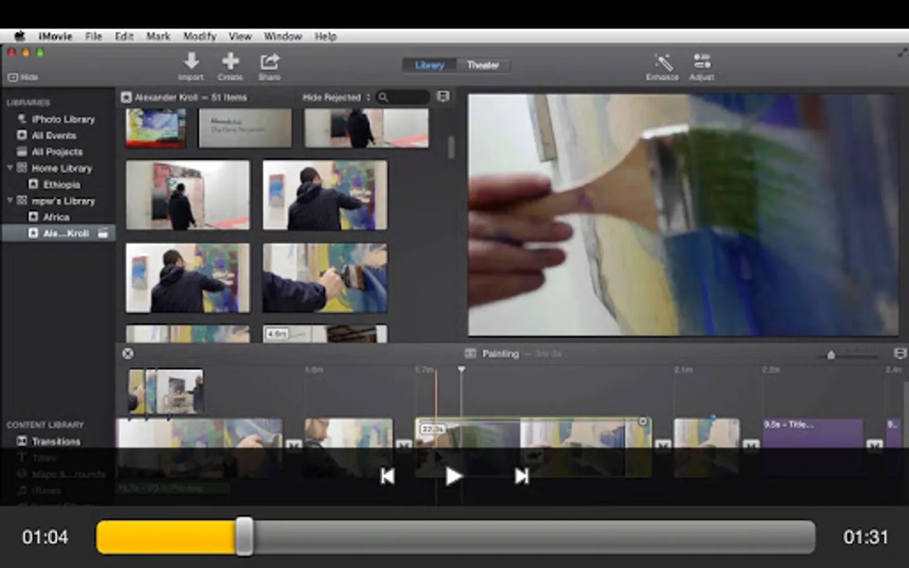
Task: Close the timeline with X icon
Action: point(128,353)
